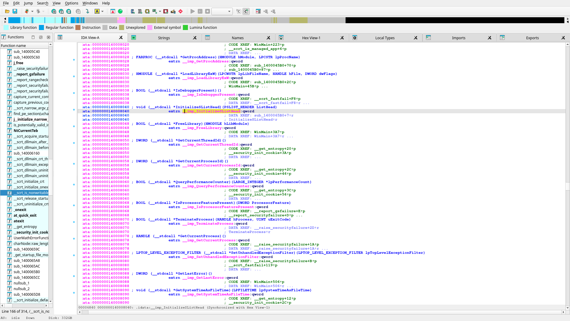Click the open file folder icon

7,11
